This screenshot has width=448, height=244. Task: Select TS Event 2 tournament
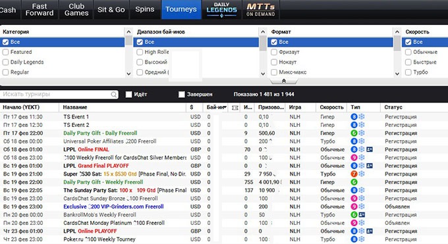coord(76,125)
